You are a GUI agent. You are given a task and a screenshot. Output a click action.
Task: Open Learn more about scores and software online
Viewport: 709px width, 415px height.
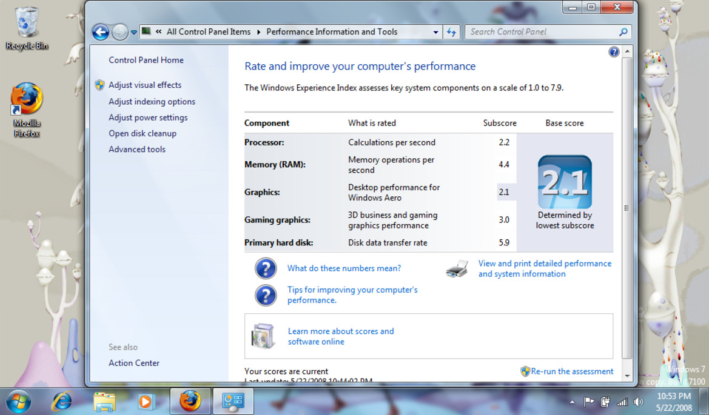[x=341, y=336]
